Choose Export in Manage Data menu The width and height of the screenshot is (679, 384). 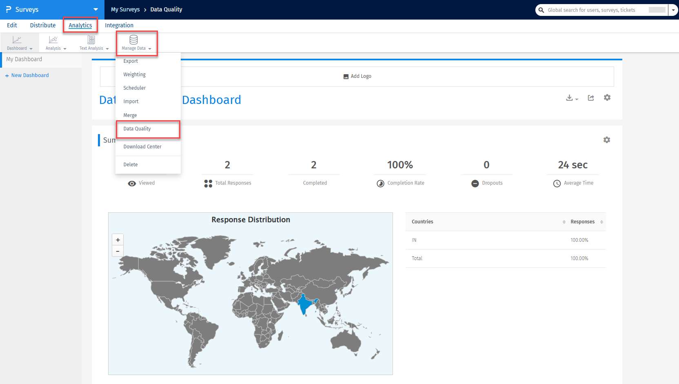131,61
